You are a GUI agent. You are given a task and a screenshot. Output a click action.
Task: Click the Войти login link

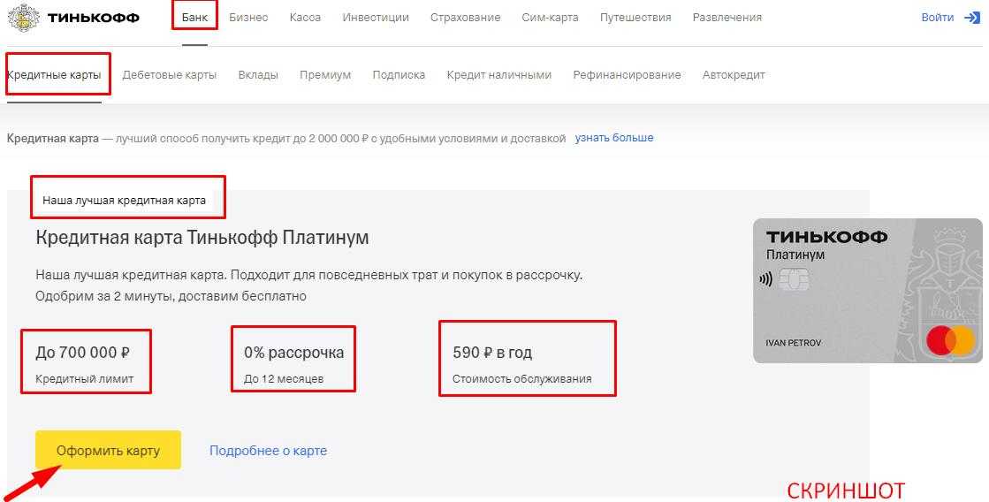coord(937,18)
